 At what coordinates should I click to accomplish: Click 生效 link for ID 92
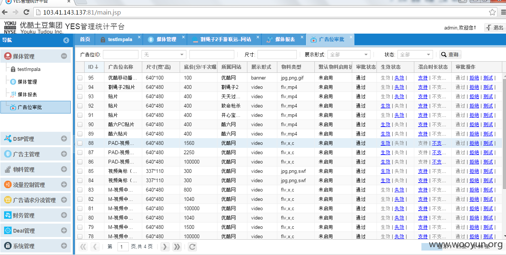point(385,106)
